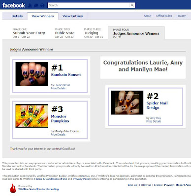Open the top Privacy link
Viewport: 191px width, 196px height.
point(181,16)
